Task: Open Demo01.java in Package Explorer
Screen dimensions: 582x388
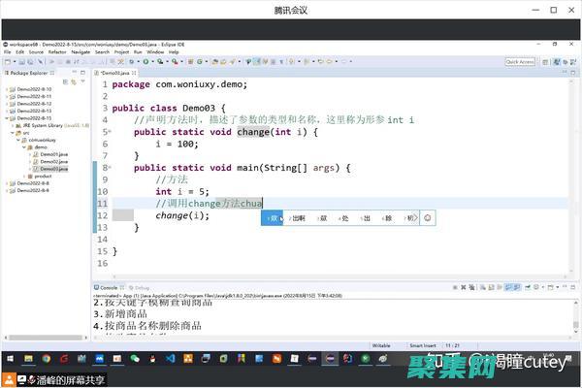Action: tap(53, 153)
